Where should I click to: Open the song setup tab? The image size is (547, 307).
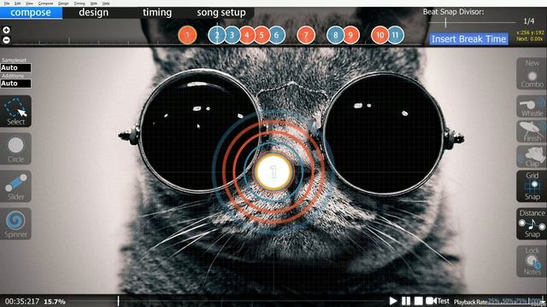coord(221,13)
